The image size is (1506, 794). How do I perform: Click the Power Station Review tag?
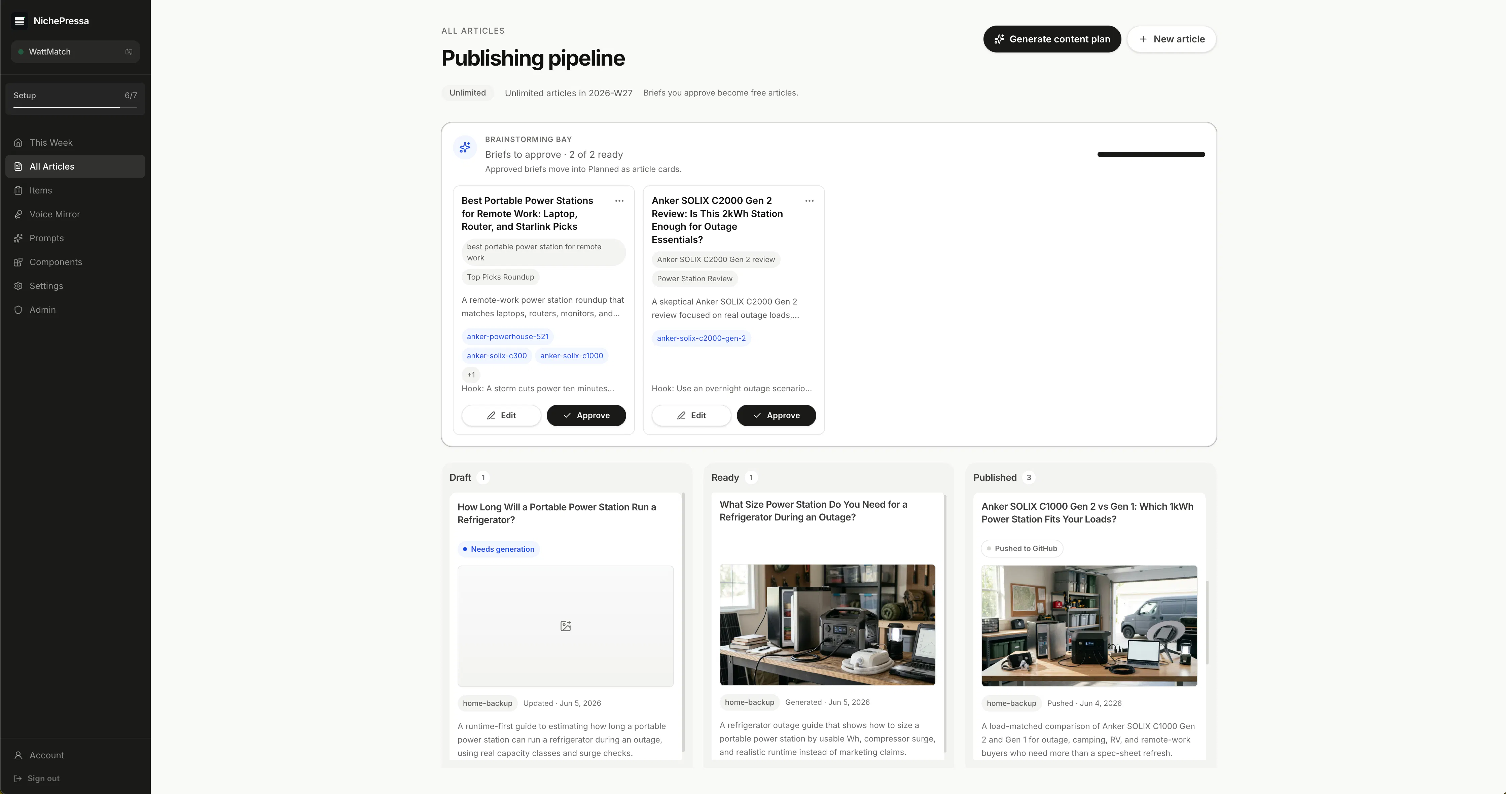[694, 279]
